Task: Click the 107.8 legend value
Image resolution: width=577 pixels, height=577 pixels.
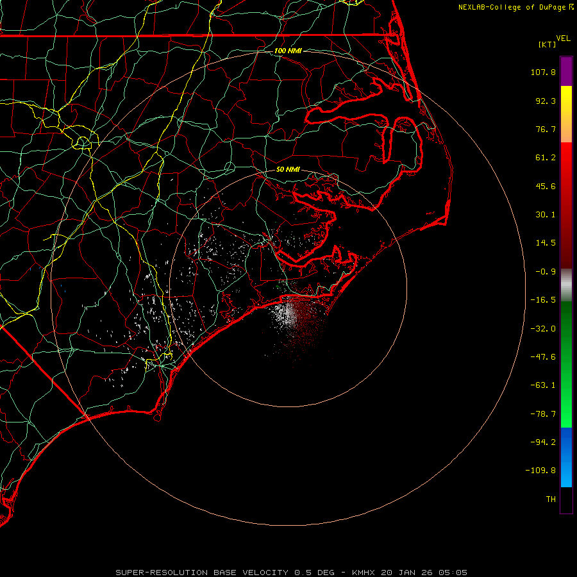Action: point(543,72)
